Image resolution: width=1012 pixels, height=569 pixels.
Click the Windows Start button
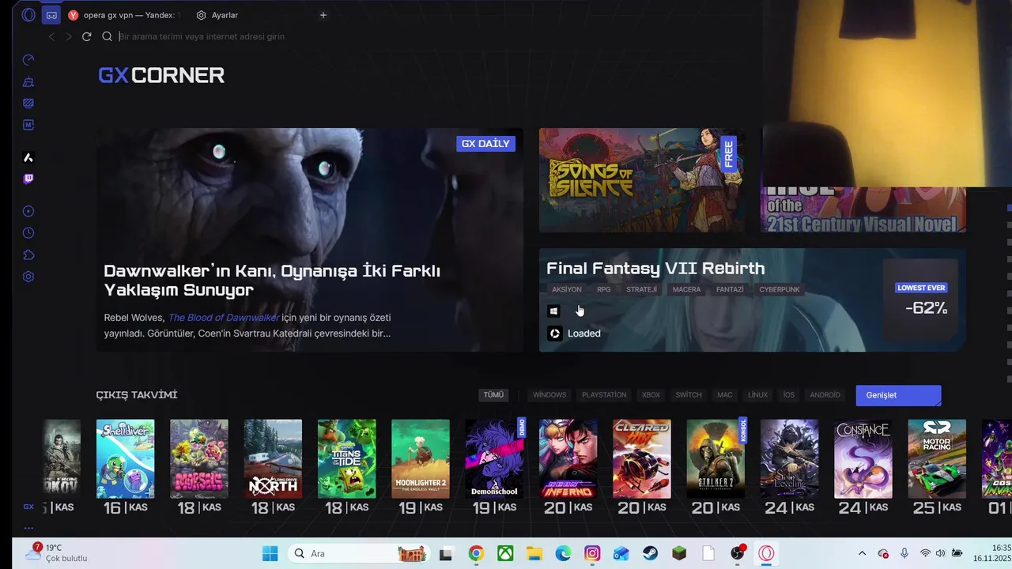point(270,554)
